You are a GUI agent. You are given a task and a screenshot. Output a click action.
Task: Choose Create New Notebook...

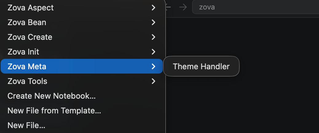coord(52,96)
